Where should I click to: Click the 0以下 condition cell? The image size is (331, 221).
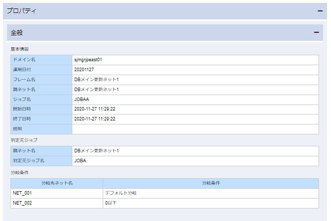point(211,203)
